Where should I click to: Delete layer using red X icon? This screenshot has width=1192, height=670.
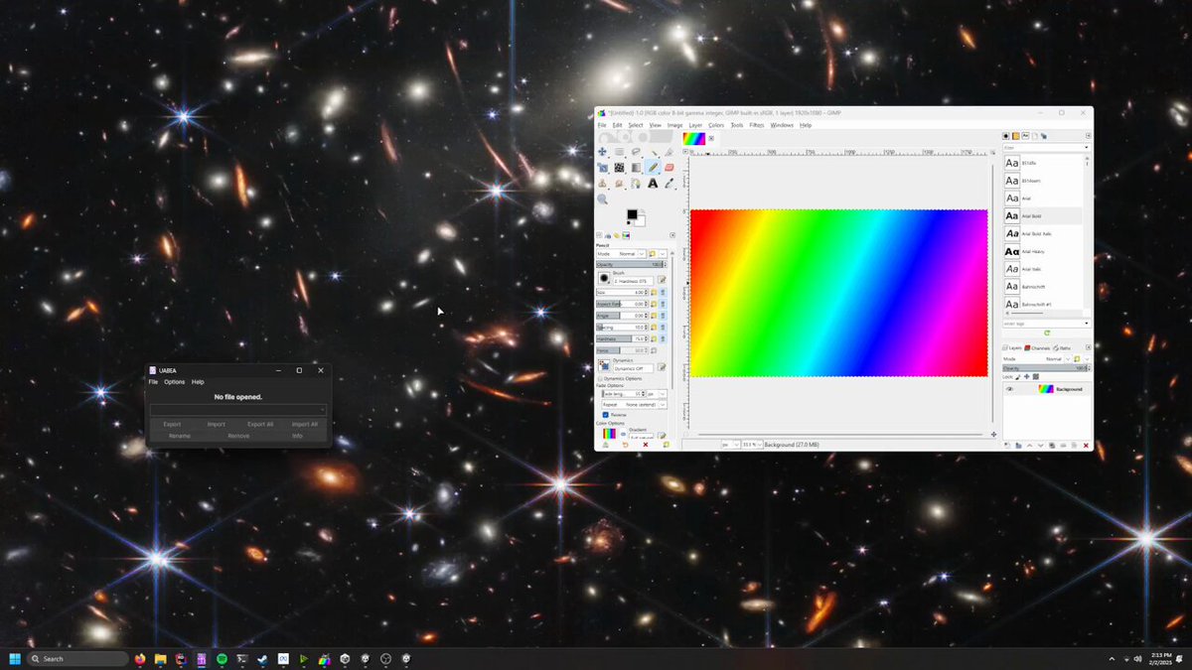1086,446
